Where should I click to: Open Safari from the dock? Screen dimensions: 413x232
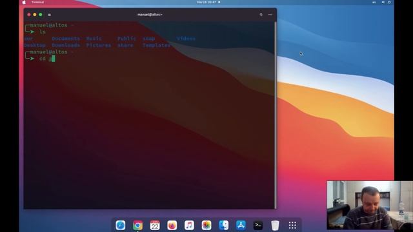click(121, 225)
